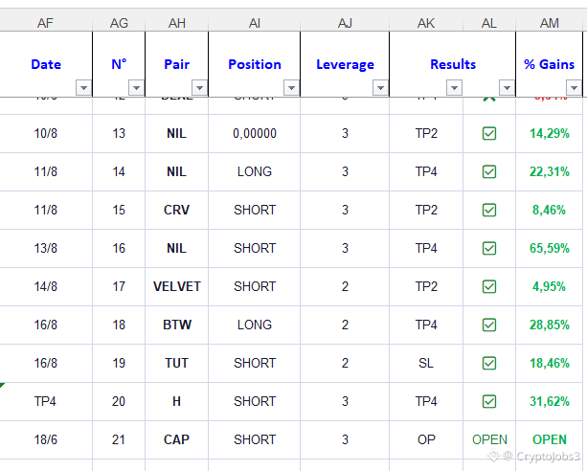587x471 pixels.
Task: Open the N° column filter dropdown
Action: tap(136, 88)
